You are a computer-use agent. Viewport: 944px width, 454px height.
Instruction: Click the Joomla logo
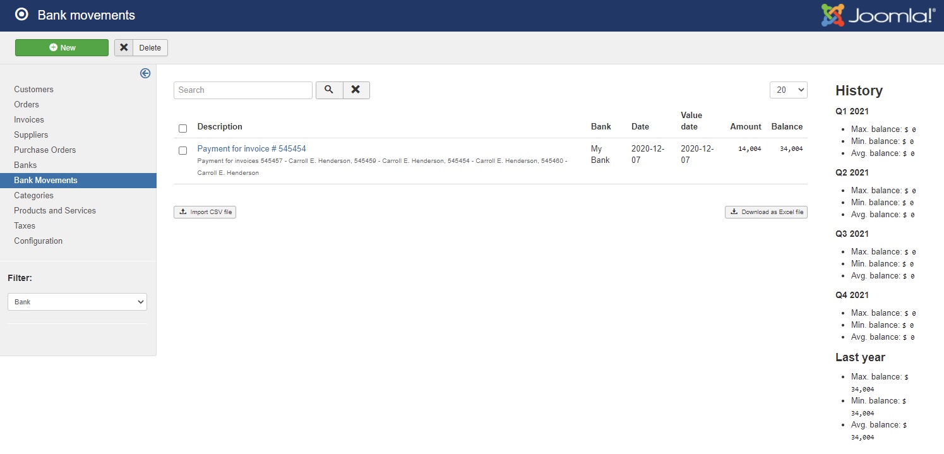[x=876, y=14]
